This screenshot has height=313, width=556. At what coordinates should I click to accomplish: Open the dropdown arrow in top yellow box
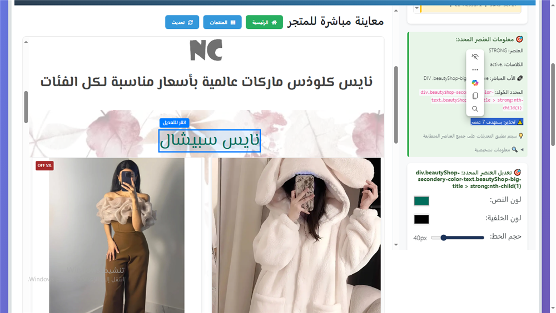pos(417,8)
